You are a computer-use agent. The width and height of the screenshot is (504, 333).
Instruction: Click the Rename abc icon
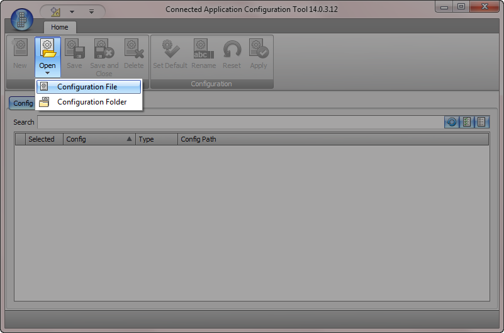point(203,49)
